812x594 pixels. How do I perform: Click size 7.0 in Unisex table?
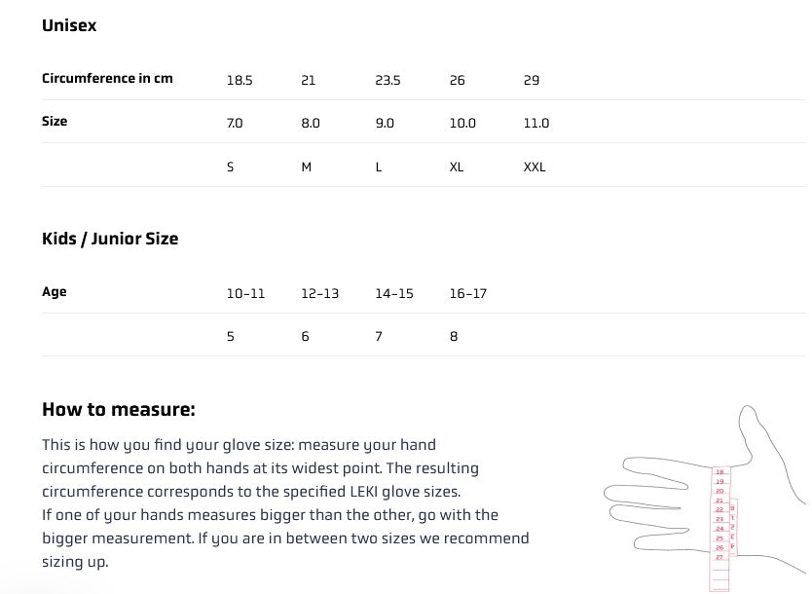tap(235, 124)
